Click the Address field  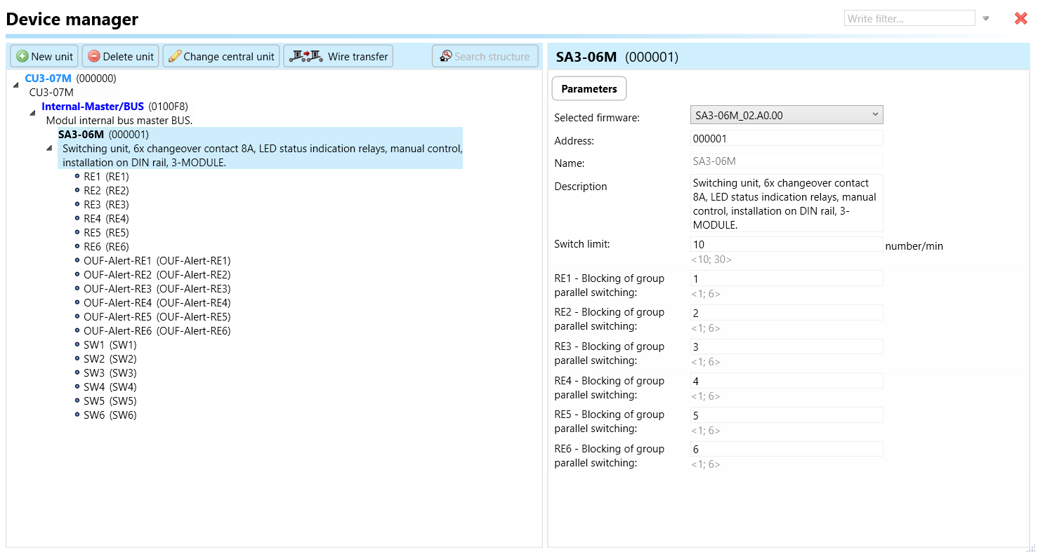[x=786, y=139]
